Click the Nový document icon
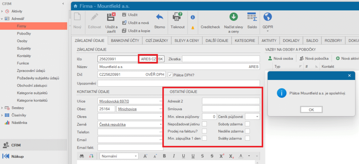 point(77,17)
